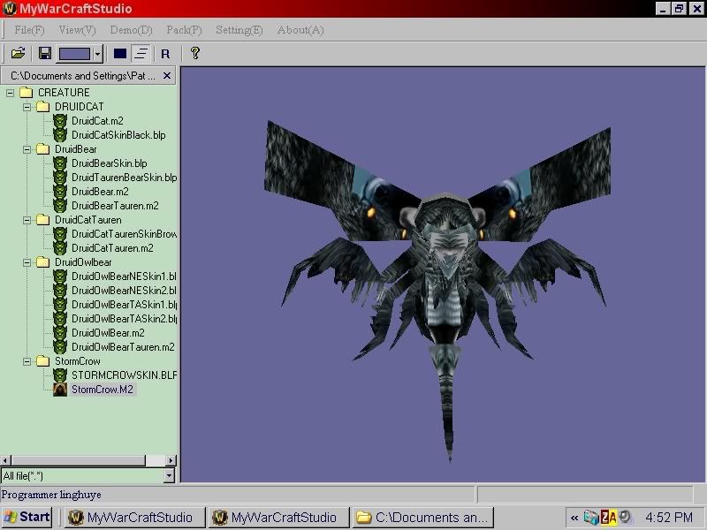Screen dimensions: 707x530
Task: Expand hidden tray icons with double chevron
Action: point(574,518)
